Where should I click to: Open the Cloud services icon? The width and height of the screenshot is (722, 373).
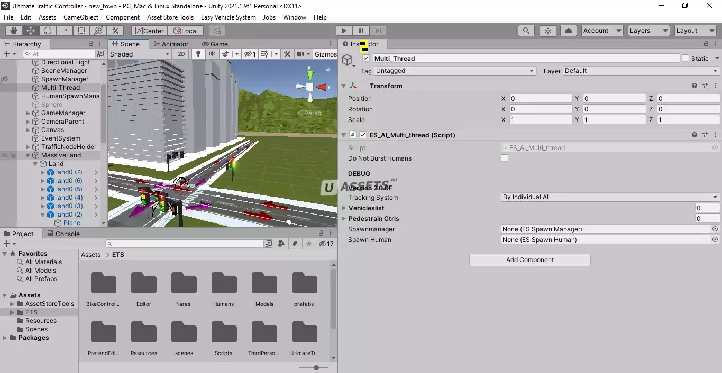[569, 31]
